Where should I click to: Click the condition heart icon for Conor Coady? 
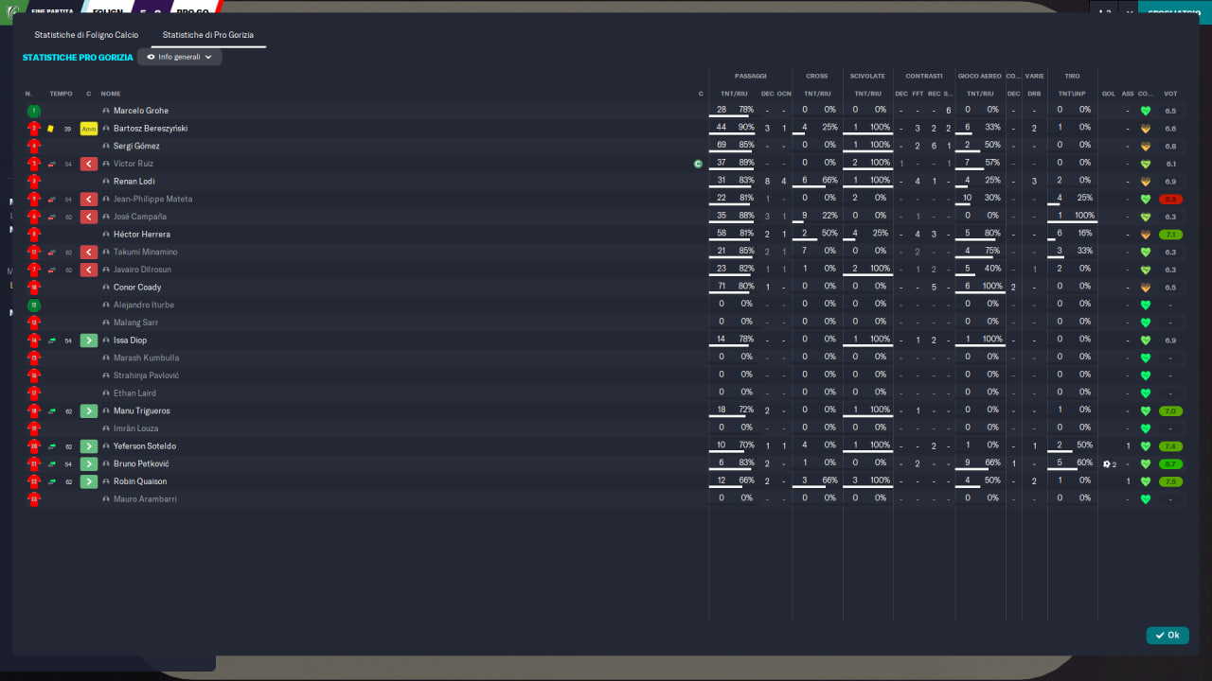[x=1146, y=288]
